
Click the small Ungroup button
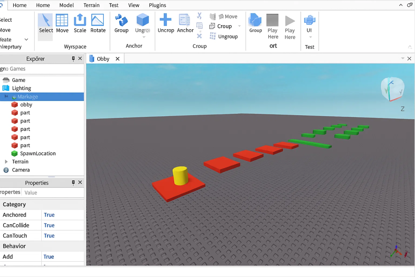point(224,36)
